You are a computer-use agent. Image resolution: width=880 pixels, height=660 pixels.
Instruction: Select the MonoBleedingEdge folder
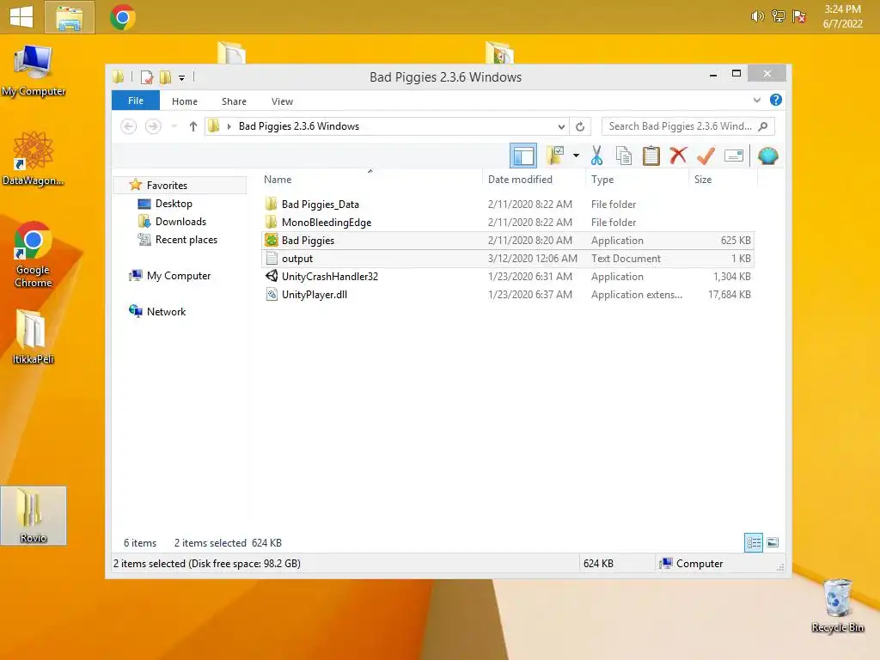[508, 223]
